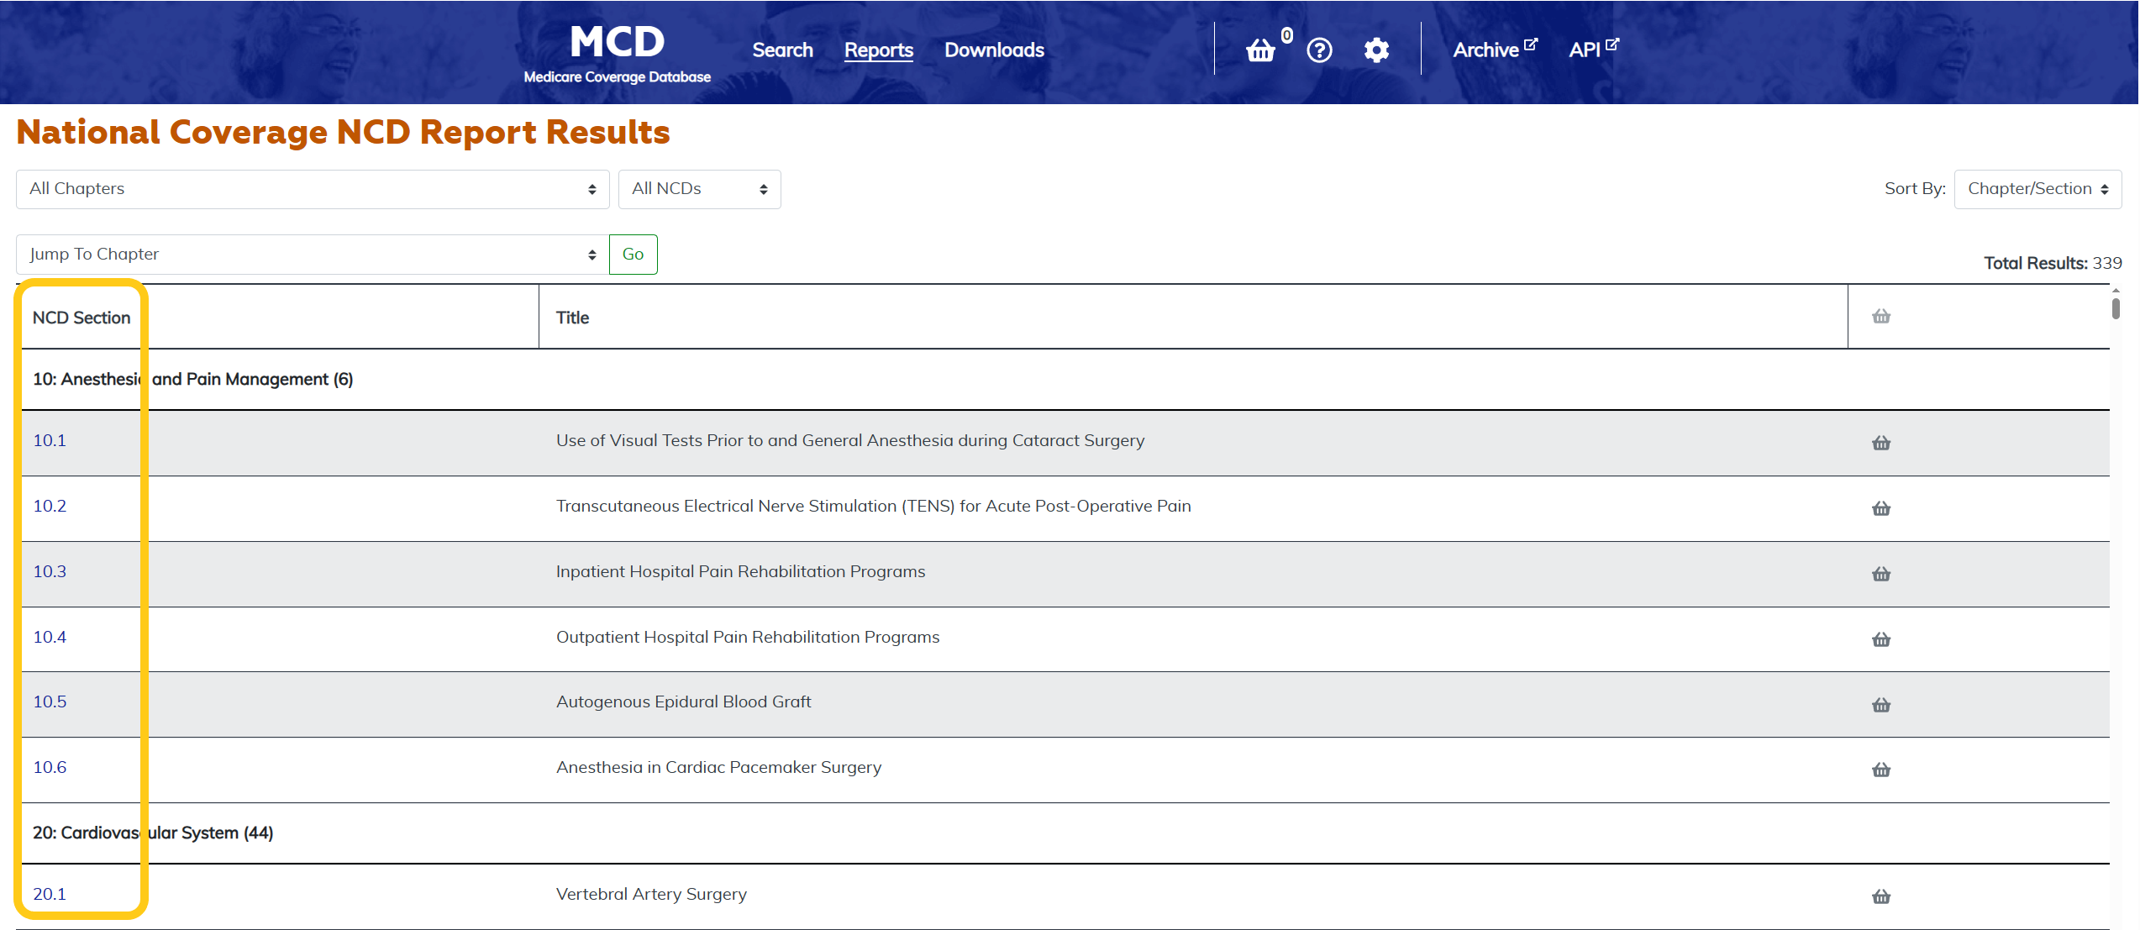The width and height of the screenshot is (2140, 930).
Task: Add Outpatient Pain Rehabilitation row to basket
Action: (1880, 639)
